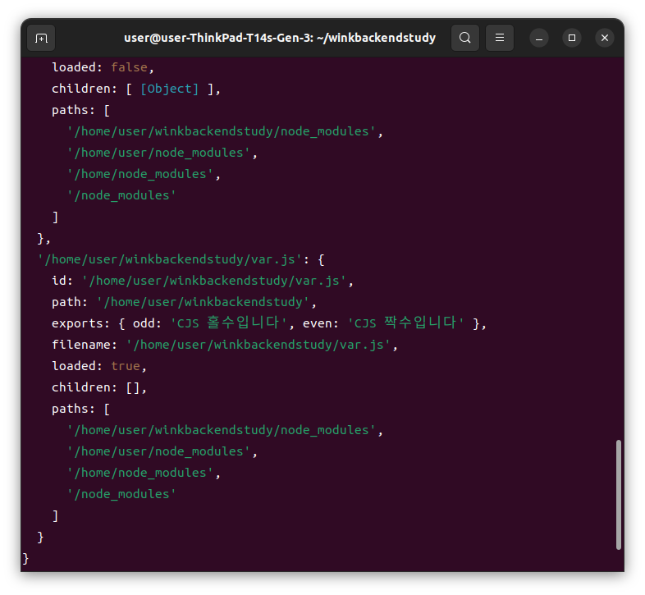This screenshot has height=595, width=645.
Task: Click the filename value for var.js
Action: pos(258,345)
